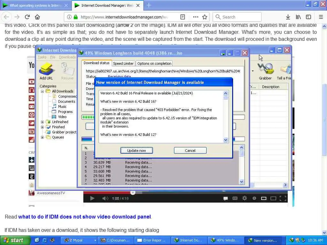Viewport: 327px width, 245px height.
Task: Select Video in Categories tree
Action: pyautogui.click(x=62, y=117)
